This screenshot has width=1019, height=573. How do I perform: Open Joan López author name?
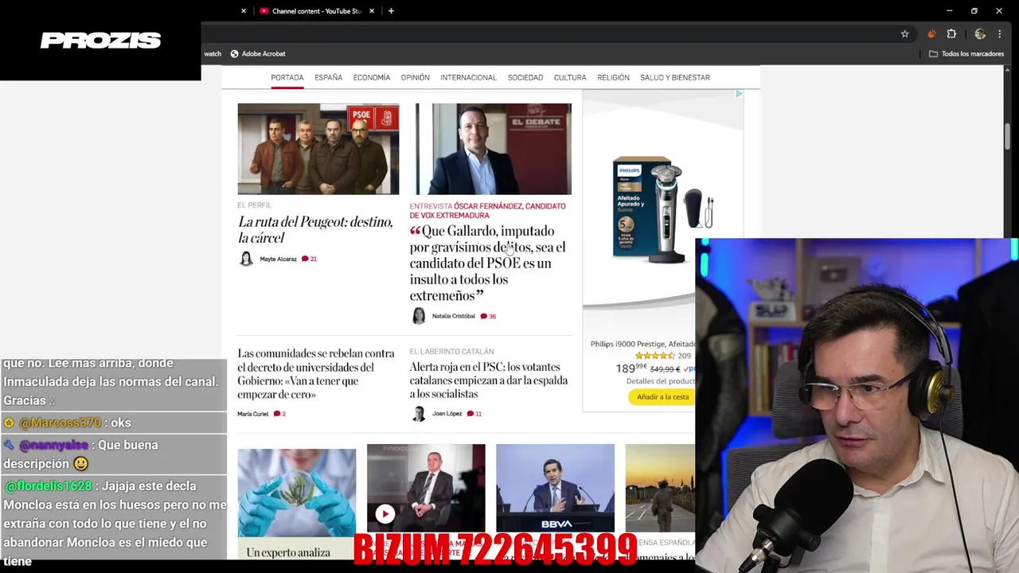(447, 414)
